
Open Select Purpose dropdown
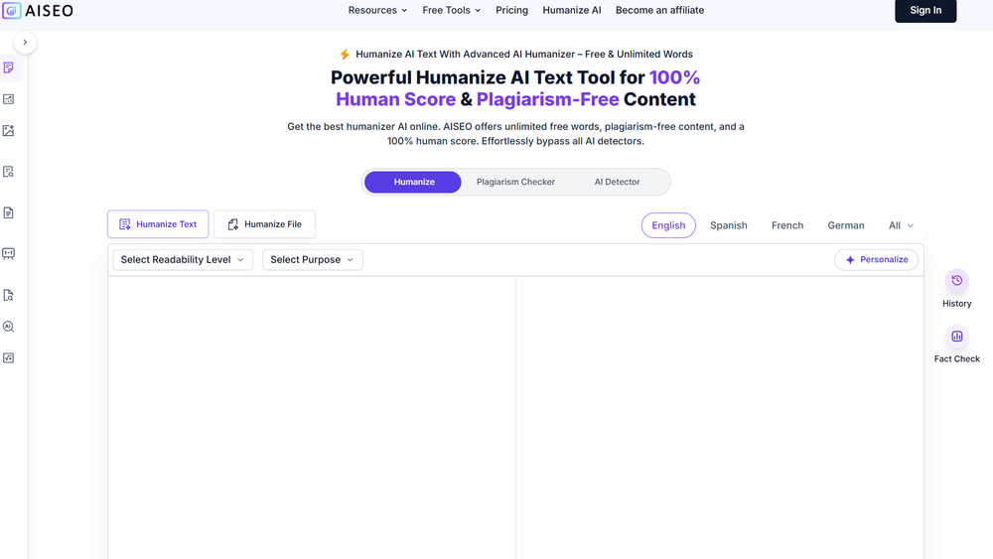click(312, 259)
